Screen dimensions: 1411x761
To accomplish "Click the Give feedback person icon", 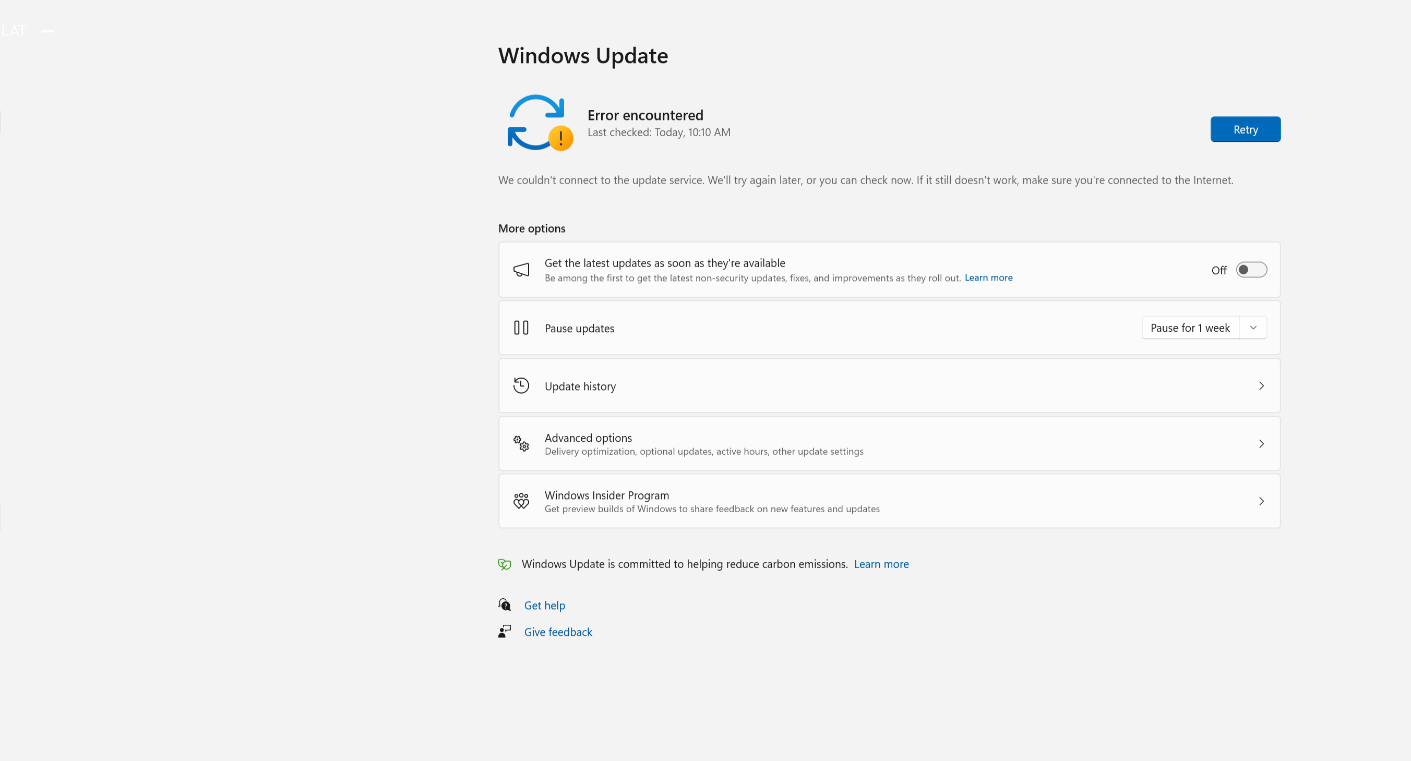I will pyautogui.click(x=505, y=632).
